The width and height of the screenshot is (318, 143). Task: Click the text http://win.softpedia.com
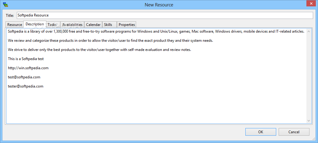point(28,68)
